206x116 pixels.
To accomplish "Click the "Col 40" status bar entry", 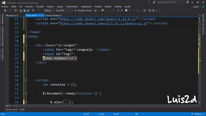I will tap(101, 114).
